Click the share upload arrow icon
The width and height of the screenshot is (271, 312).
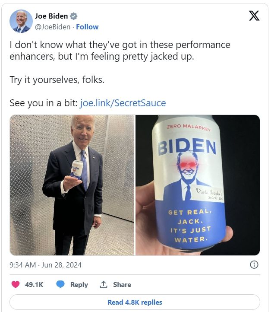[x=104, y=284]
